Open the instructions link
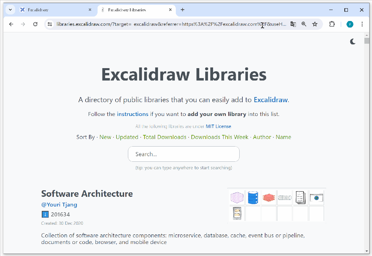 click(x=133, y=114)
